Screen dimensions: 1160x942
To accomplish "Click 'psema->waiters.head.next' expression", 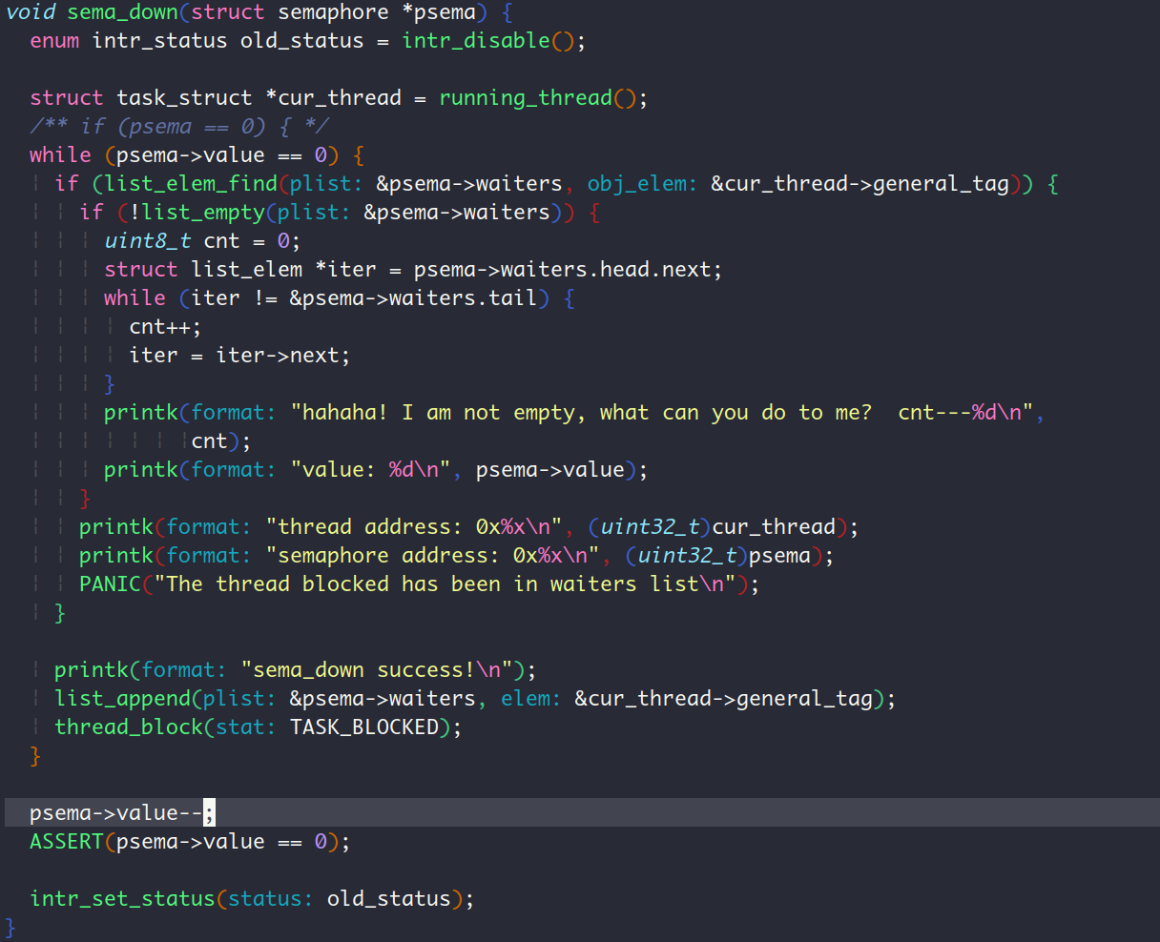I will 562,270.
